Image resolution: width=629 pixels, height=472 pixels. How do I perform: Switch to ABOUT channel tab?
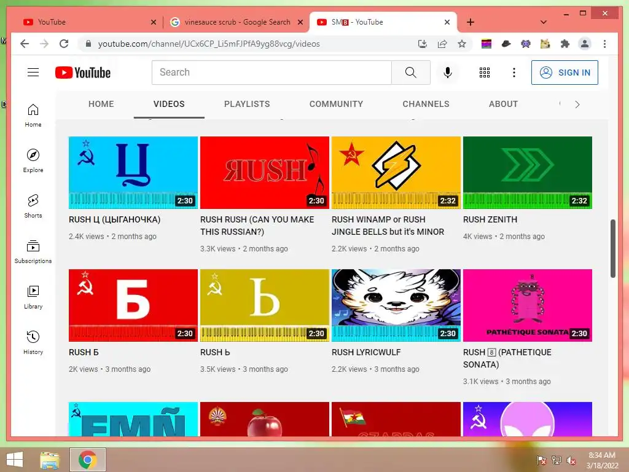pos(504,104)
